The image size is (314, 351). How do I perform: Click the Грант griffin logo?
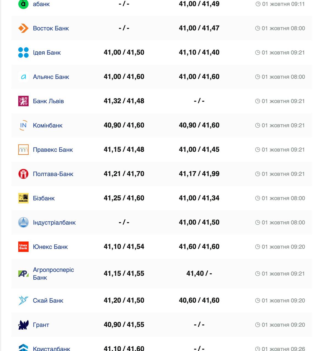coord(23,325)
